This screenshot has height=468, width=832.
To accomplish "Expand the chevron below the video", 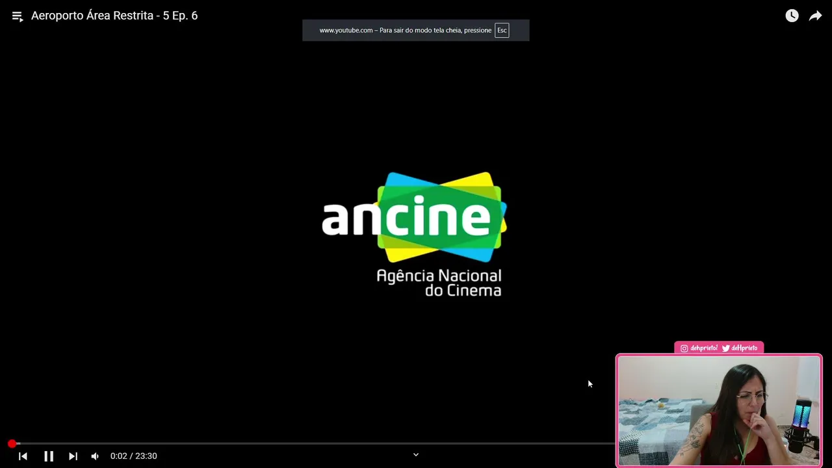I will coord(416,455).
